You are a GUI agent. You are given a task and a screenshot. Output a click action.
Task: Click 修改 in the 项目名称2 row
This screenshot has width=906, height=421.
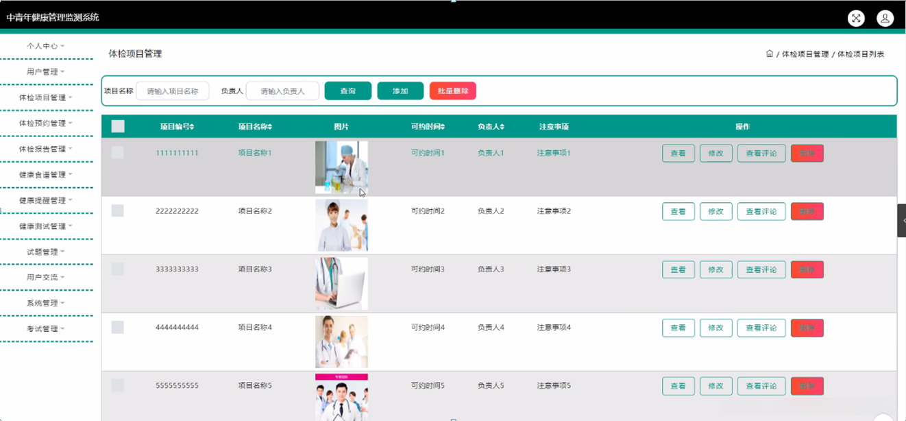[x=716, y=211]
